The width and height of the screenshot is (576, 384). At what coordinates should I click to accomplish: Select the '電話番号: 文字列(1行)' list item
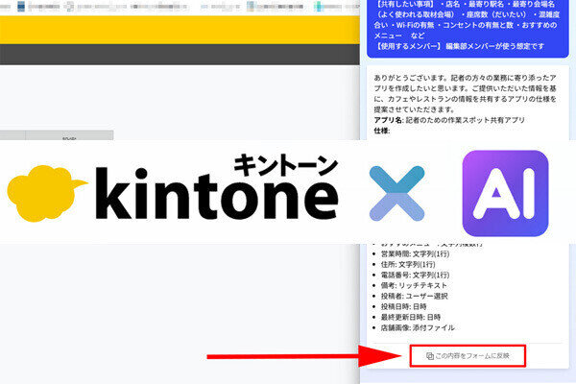[x=415, y=275]
